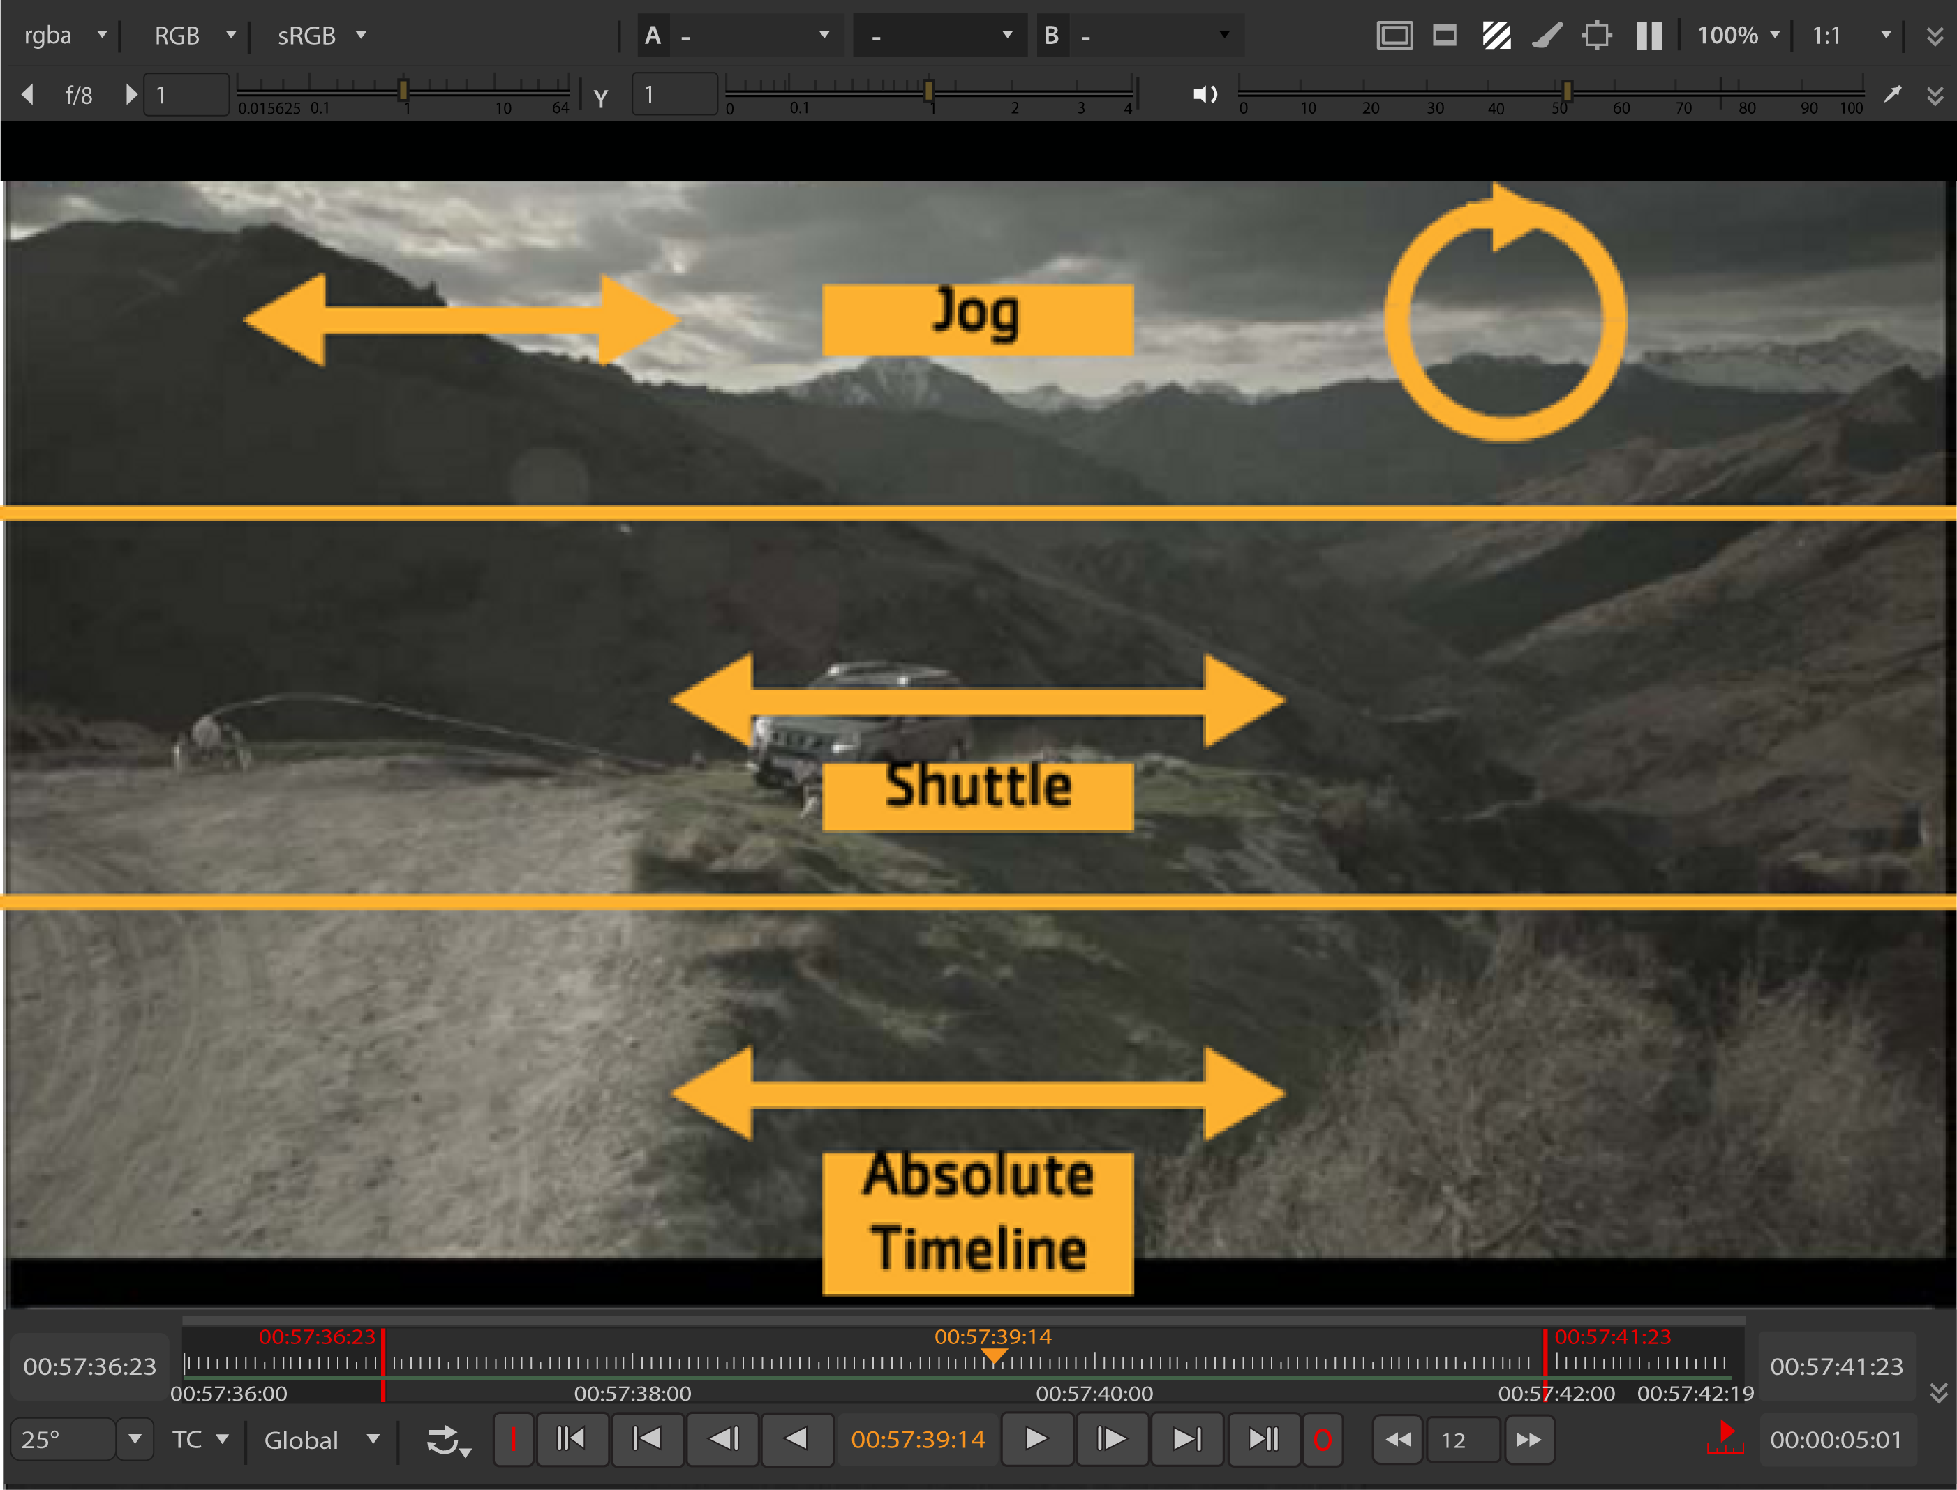Click the Play backward button
The image size is (1957, 1490).
pos(796,1438)
